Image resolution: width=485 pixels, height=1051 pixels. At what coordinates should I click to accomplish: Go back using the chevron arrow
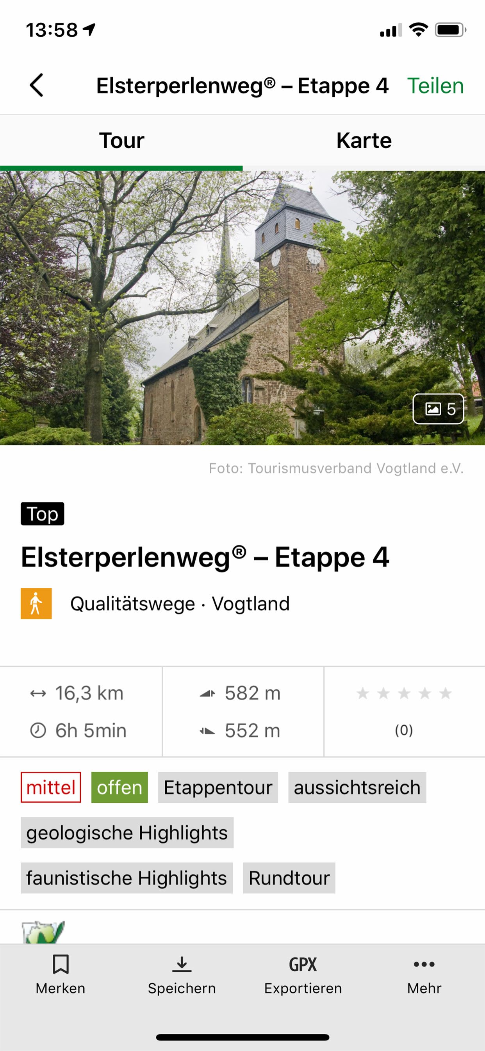36,85
